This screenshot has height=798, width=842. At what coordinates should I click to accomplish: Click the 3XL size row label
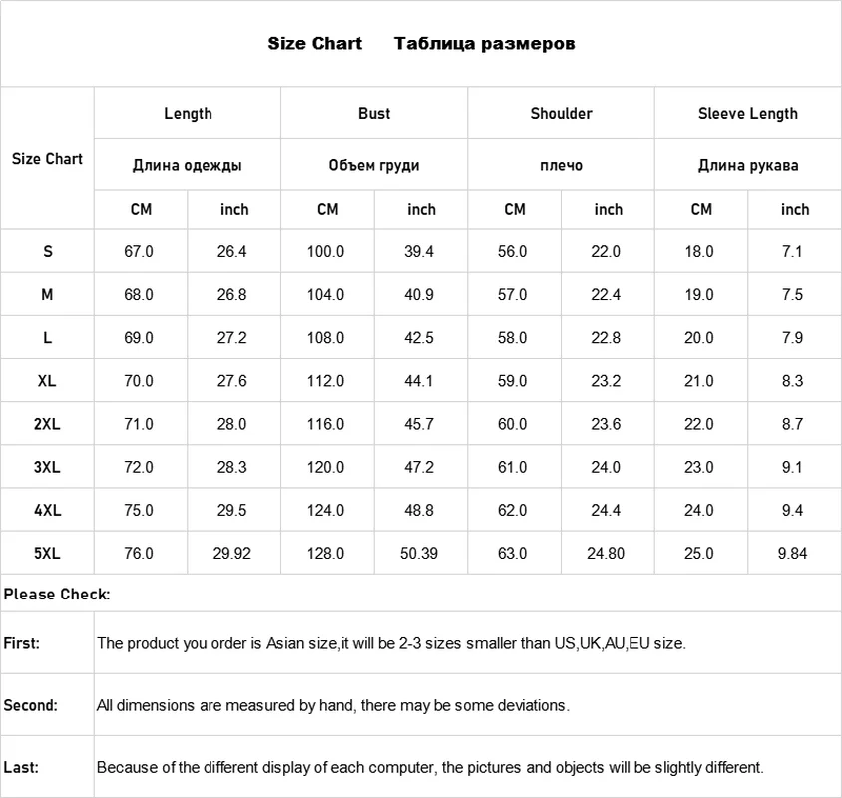click(x=48, y=467)
